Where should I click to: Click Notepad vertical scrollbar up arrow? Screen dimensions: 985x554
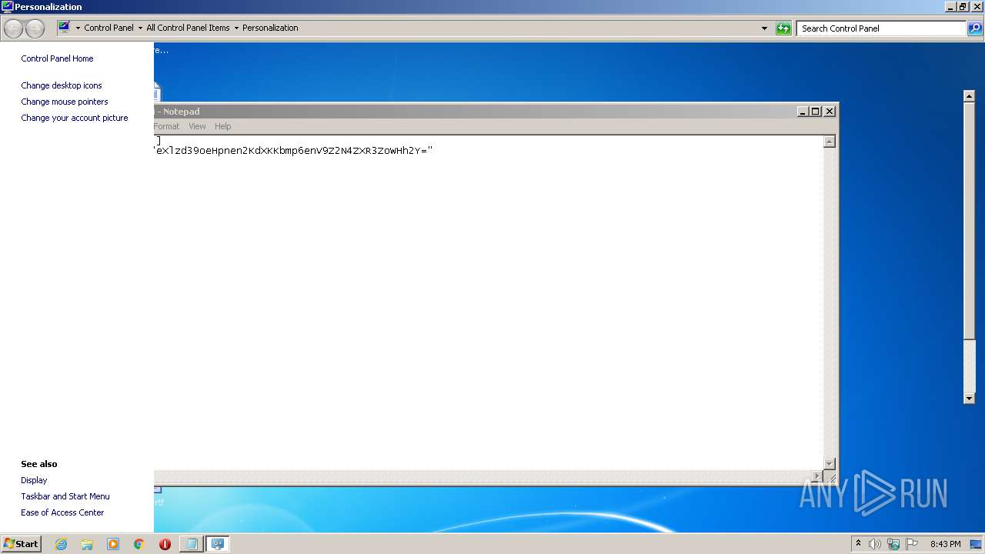829,142
